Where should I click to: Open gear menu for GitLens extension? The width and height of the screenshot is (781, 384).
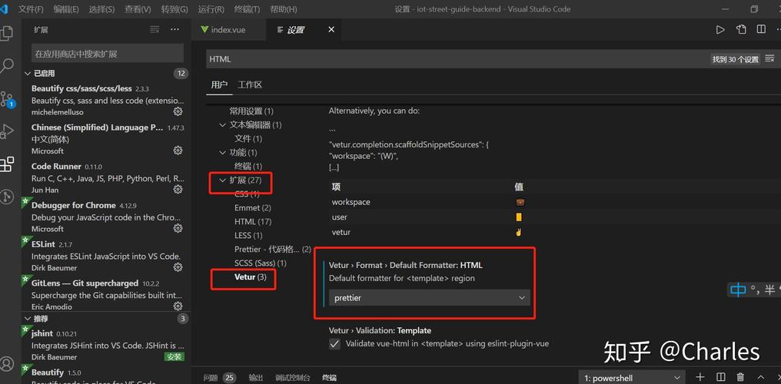(x=178, y=306)
